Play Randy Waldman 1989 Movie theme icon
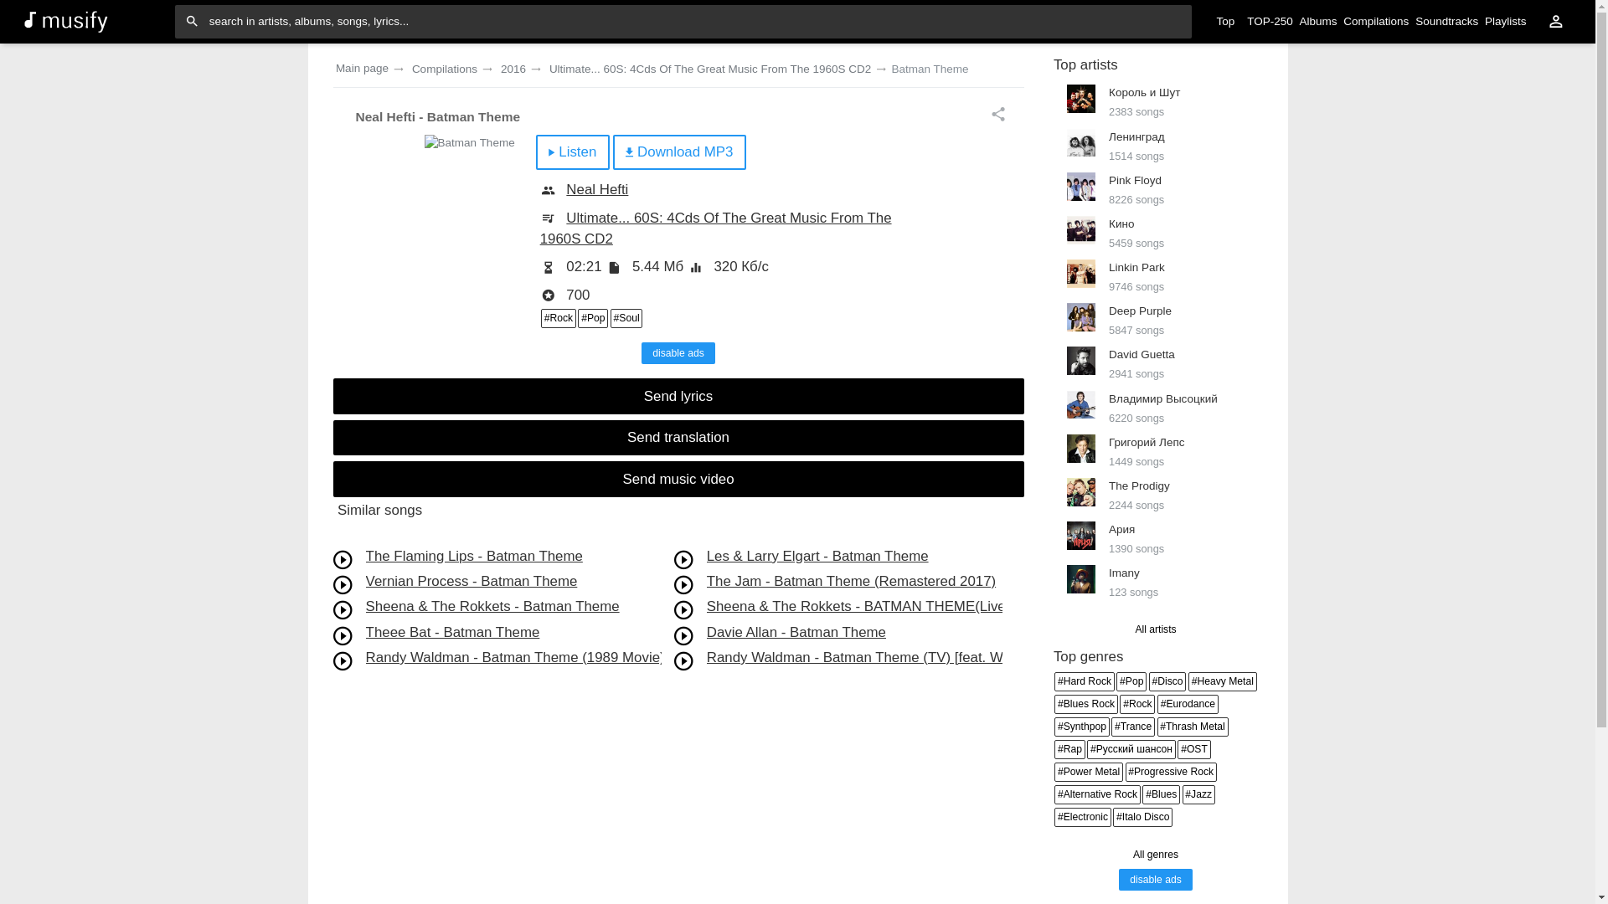Screen dimensions: 1608x904 click(x=343, y=661)
